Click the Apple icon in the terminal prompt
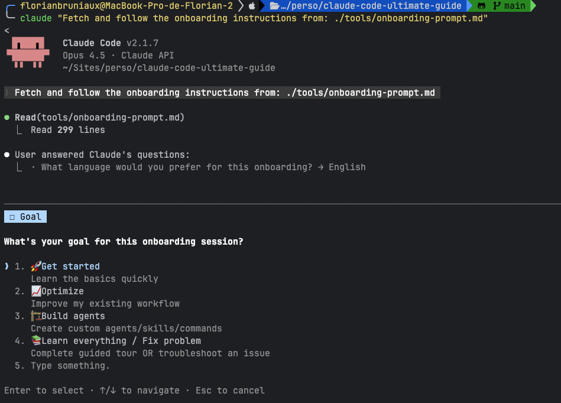The height and width of the screenshot is (403, 561). click(x=251, y=6)
